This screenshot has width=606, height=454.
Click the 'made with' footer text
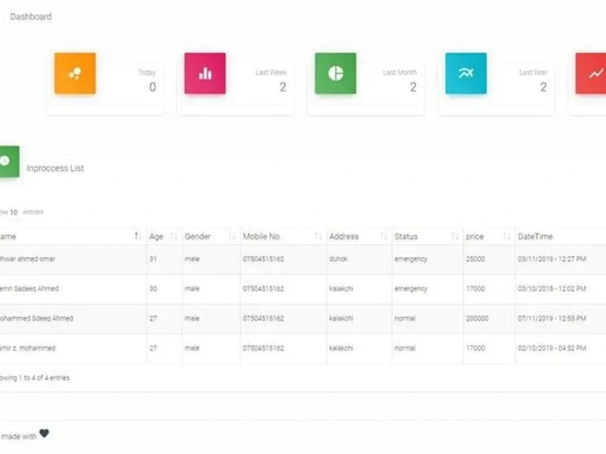click(x=19, y=436)
